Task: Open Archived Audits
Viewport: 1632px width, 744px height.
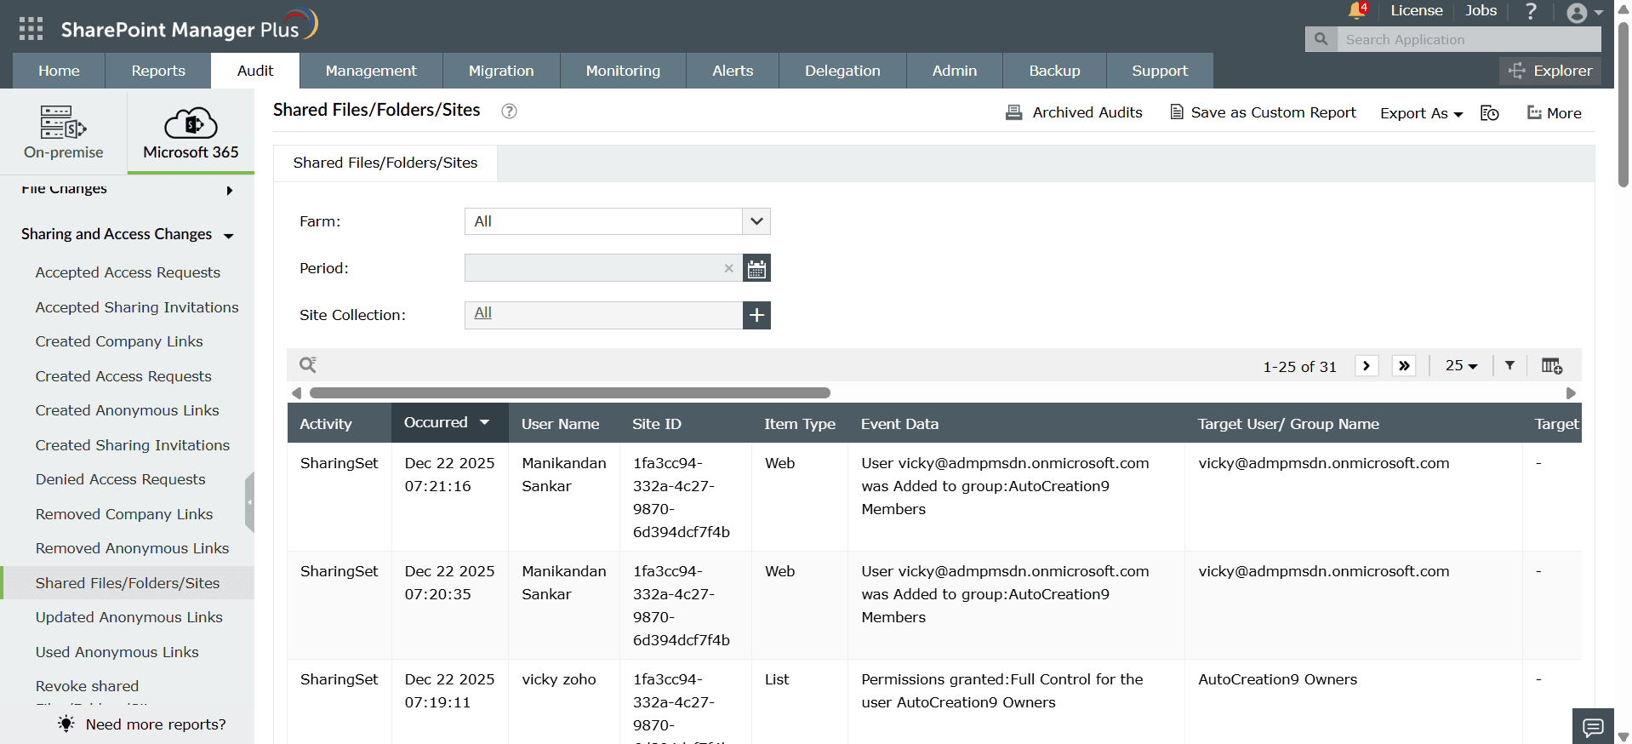Action: click(1074, 112)
